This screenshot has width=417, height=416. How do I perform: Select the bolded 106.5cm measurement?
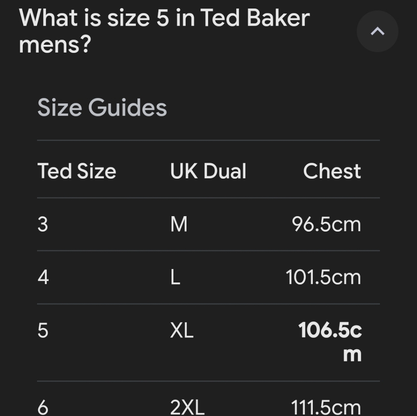pyautogui.click(x=331, y=342)
